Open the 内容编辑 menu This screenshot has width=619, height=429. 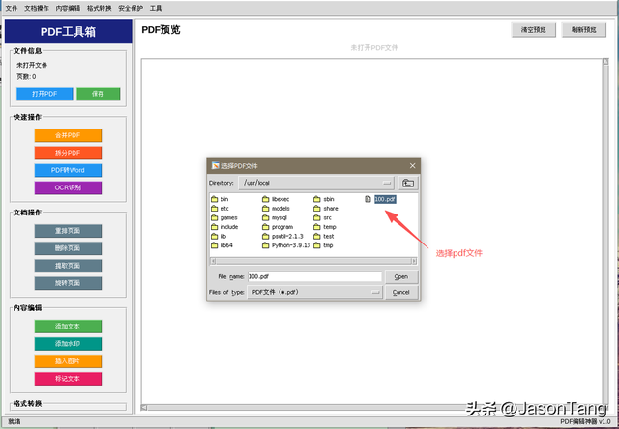68,8
